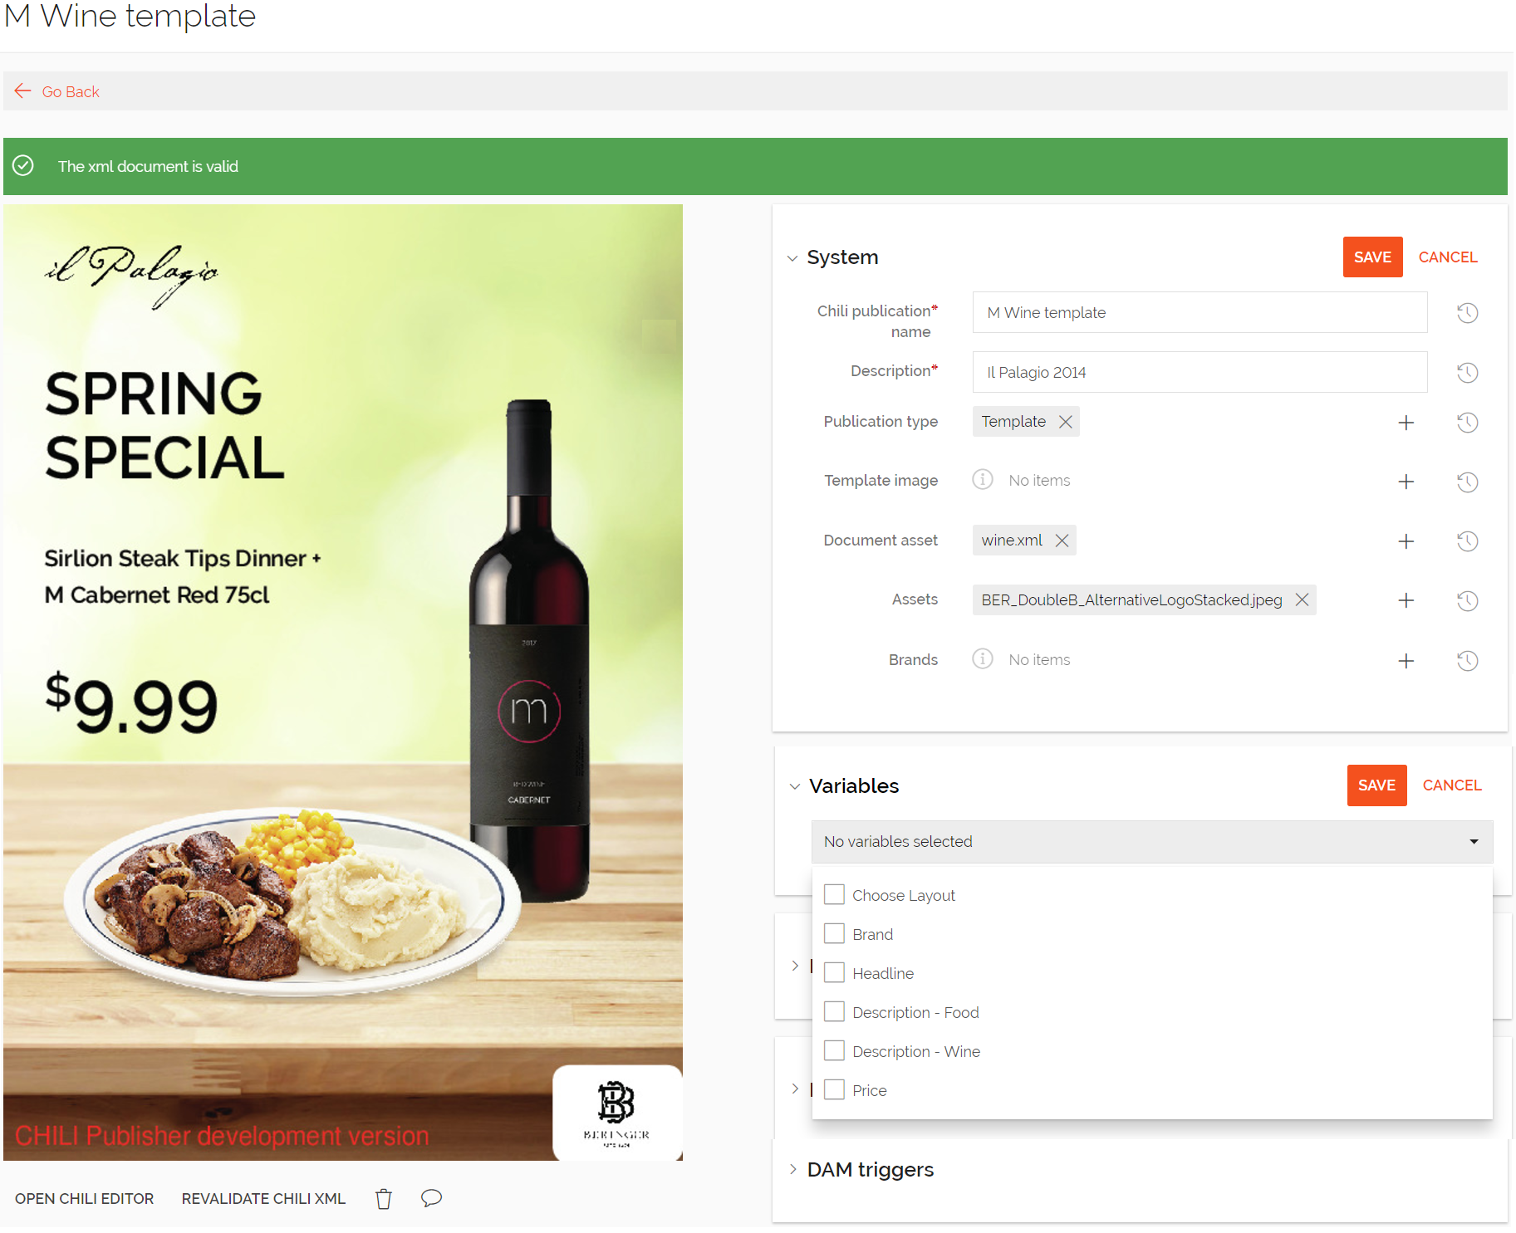
Task: Remove BER_DoubleB logo asset tag
Action: 1302,599
